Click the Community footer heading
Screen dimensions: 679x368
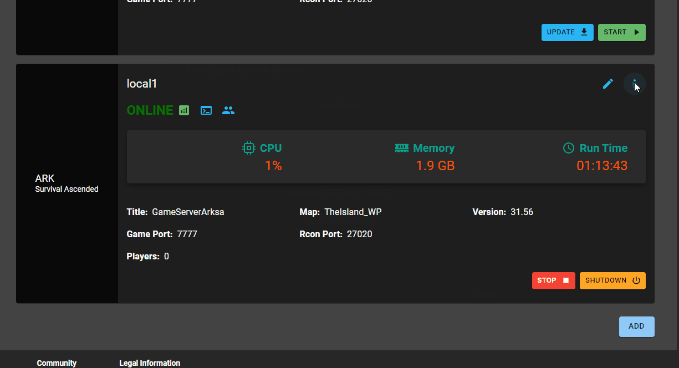pos(57,363)
